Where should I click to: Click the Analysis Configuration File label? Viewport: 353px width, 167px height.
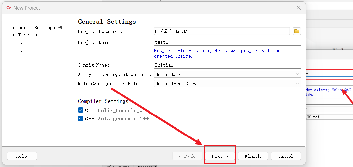point(115,74)
